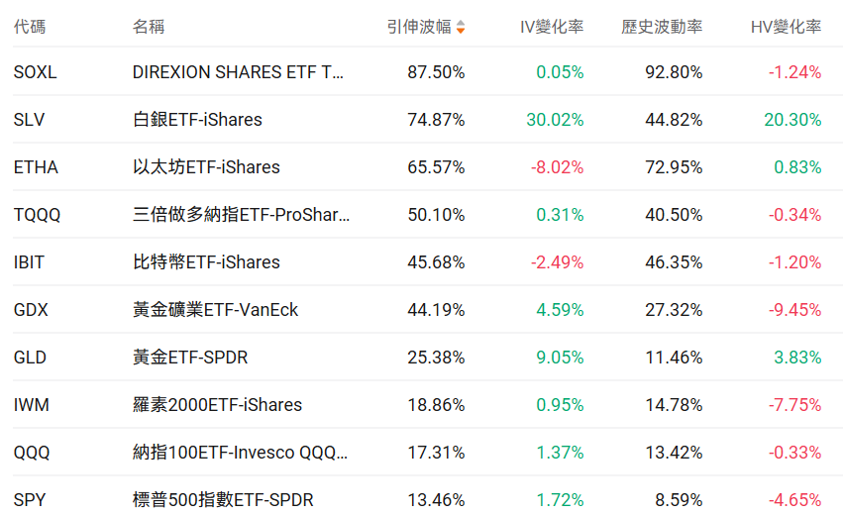The image size is (843, 514).
Task: Open the SOXL ticker row
Action: (x=36, y=72)
